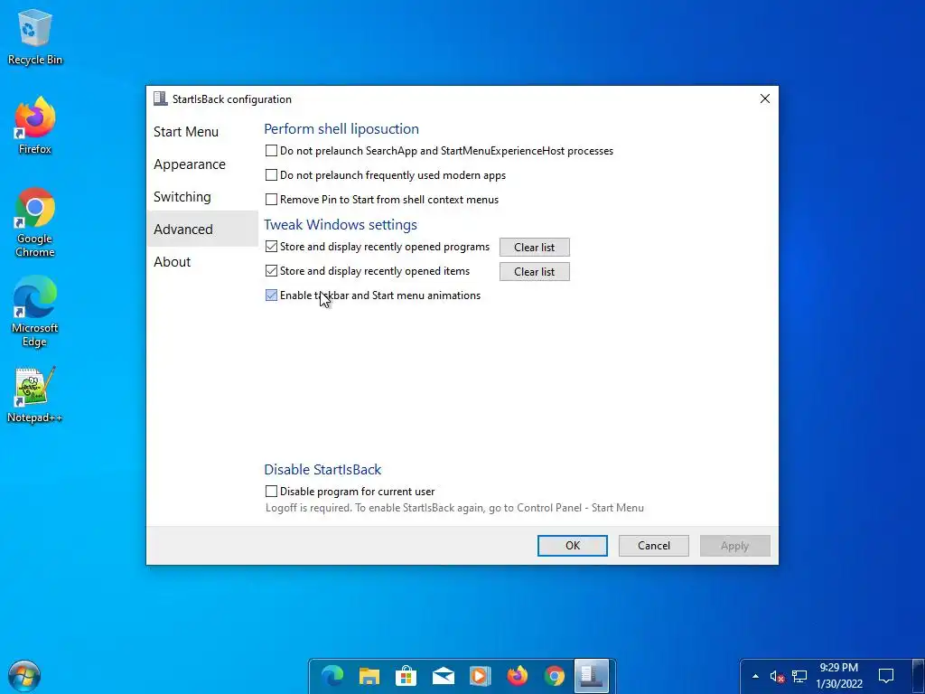The width and height of the screenshot is (925, 694).
Task: Click the StartIsBack title bar icon
Action: pyautogui.click(x=161, y=98)
